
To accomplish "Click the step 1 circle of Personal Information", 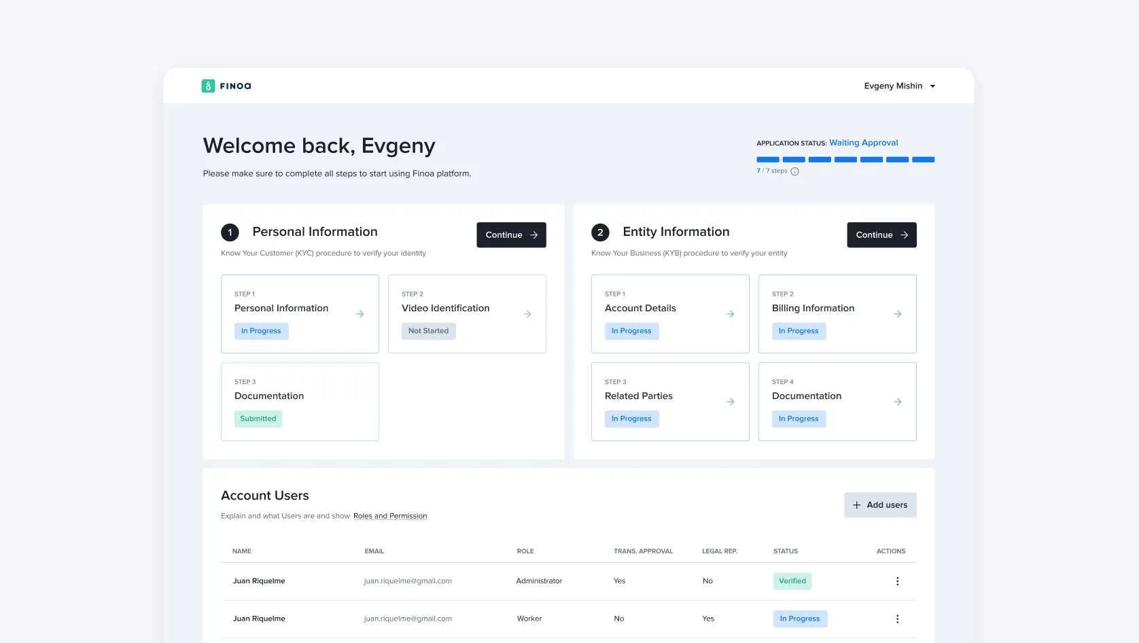I will tap(230, 232).
